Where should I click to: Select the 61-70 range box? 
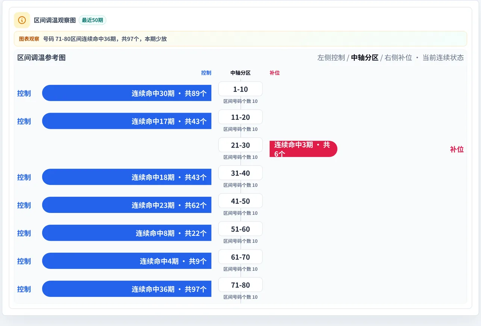(x=240, y=257)
